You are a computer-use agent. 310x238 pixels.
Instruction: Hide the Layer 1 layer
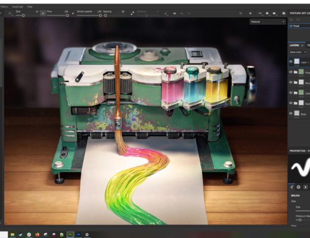(x=291, y=61)
